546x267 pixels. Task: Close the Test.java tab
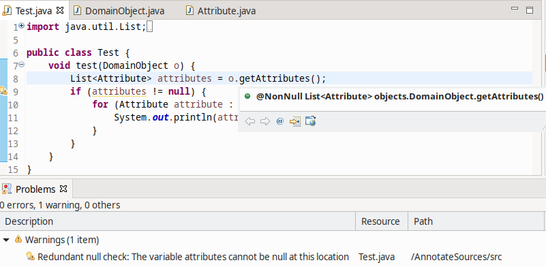tap(60, 10)
